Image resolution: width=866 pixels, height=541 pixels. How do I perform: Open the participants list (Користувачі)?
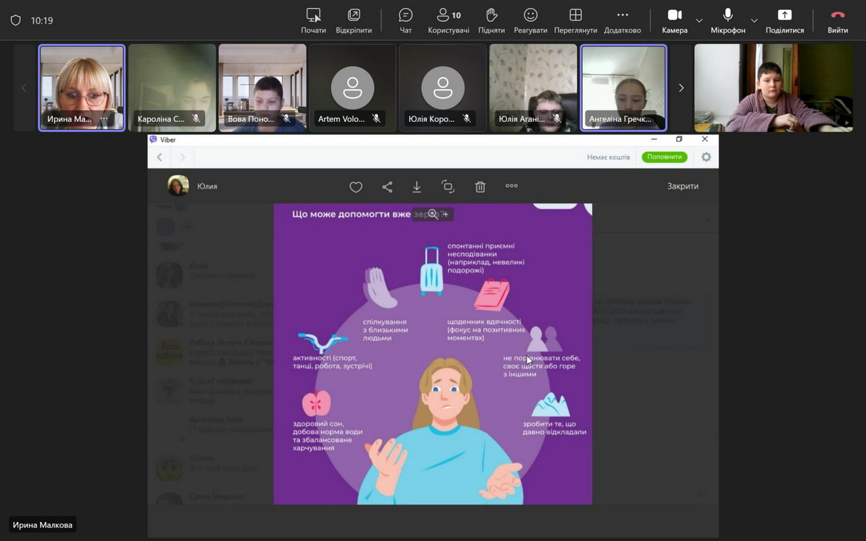[448, 20]
